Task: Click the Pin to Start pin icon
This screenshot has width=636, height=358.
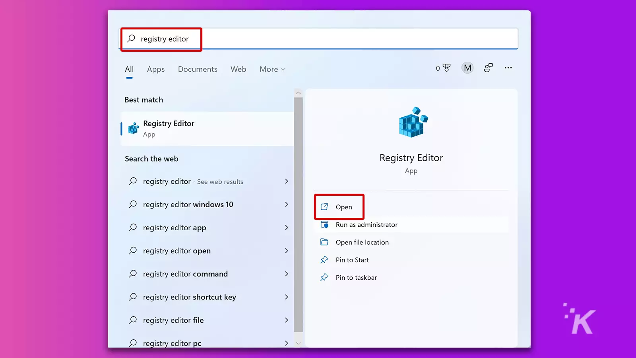Action: pyautogui.click(x=324, y=259)
